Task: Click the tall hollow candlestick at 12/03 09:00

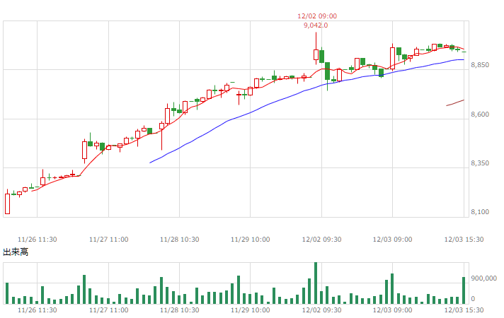Action: 392,58
